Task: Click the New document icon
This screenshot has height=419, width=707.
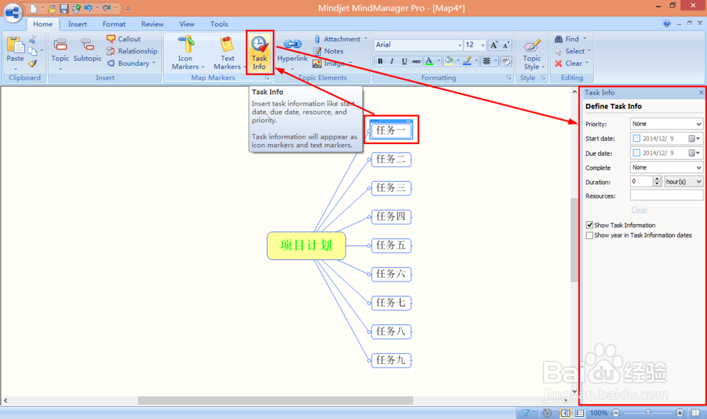Action: pos(33,8)
